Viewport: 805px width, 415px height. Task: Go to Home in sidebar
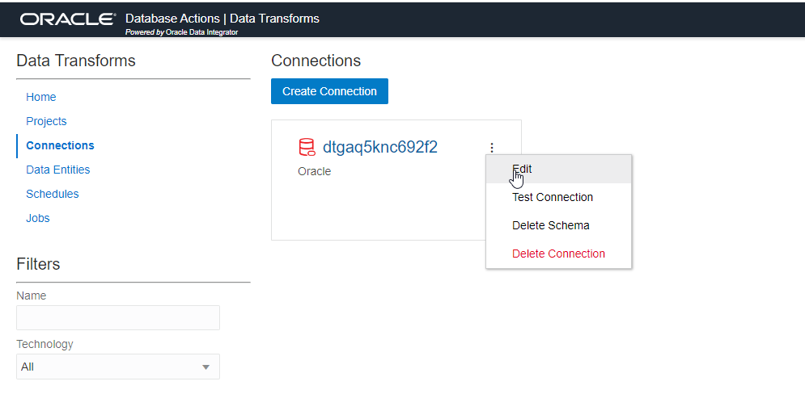pyautogui.click(x=41, y=97)
